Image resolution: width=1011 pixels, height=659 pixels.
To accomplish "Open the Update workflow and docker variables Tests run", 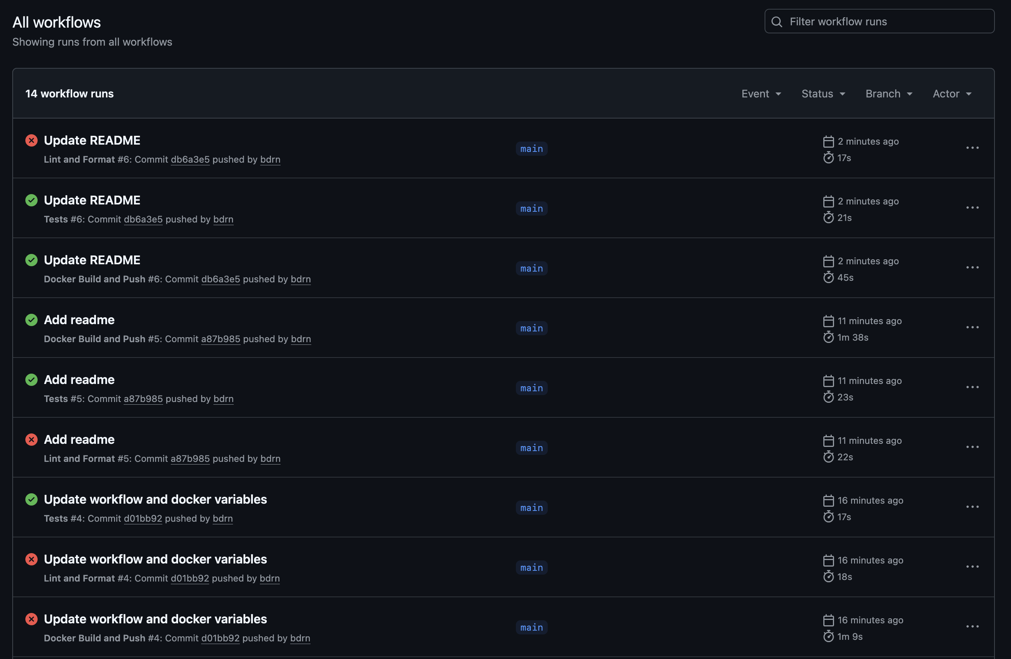I will [x=155, y=499].
